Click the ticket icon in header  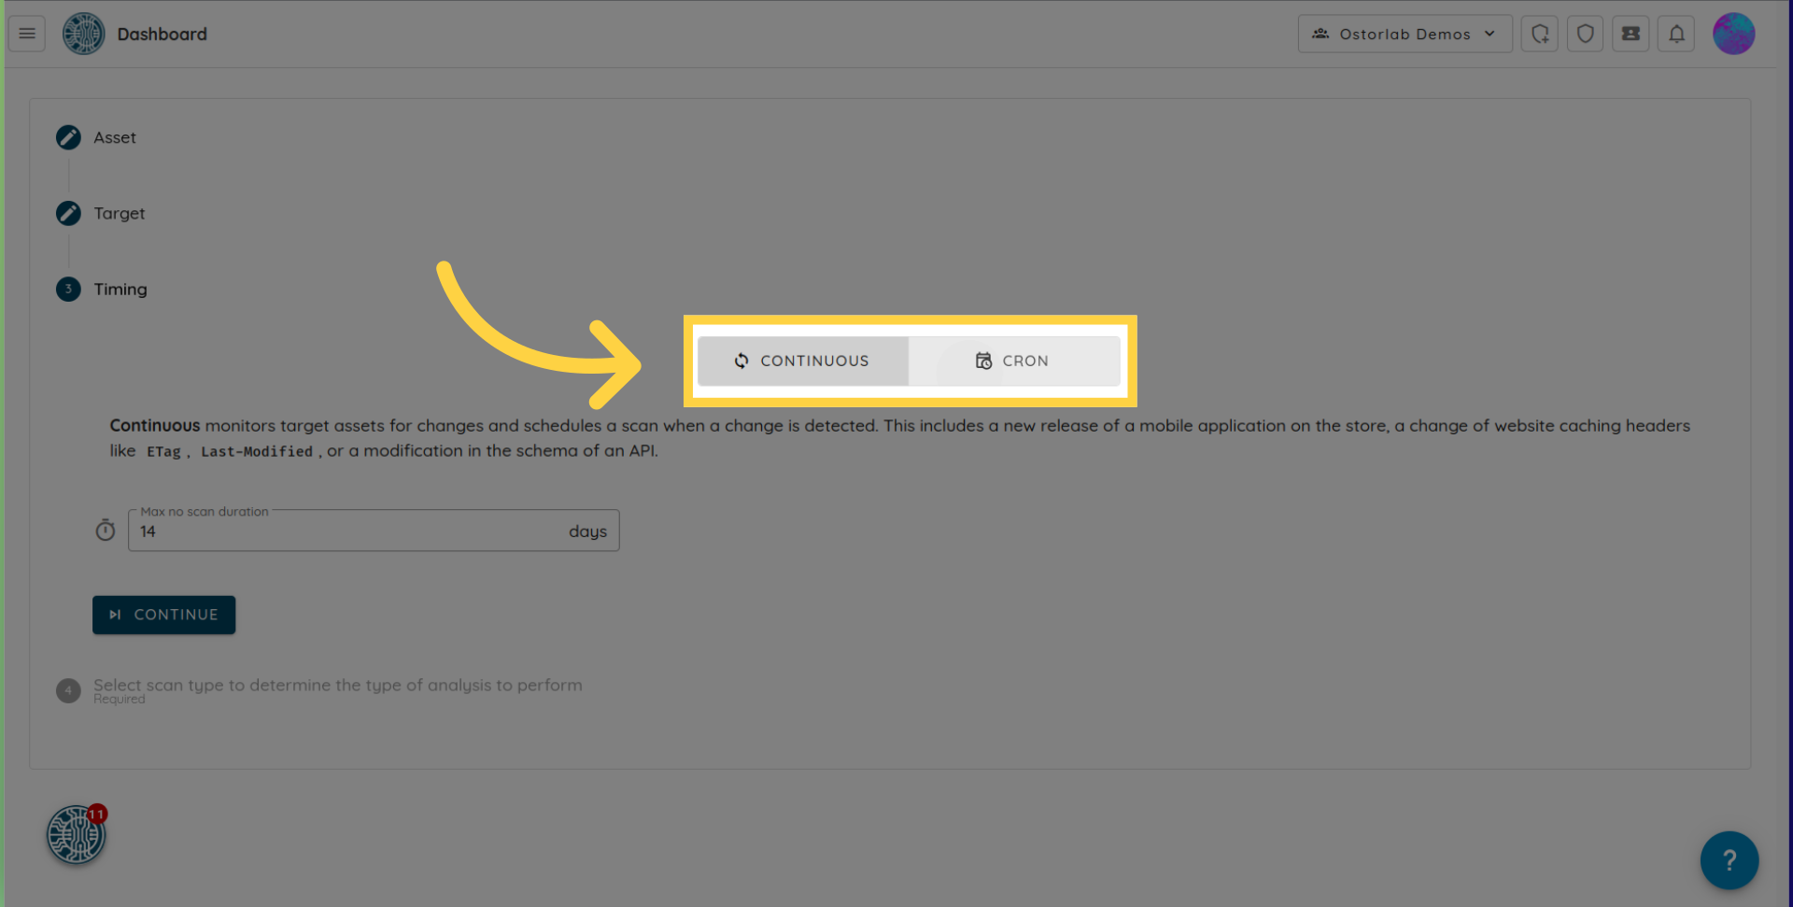[x=1631, y=34]
